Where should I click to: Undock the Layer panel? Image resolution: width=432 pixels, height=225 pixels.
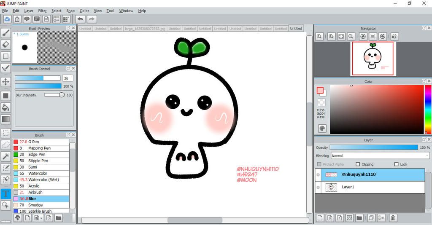coord(424,140)
